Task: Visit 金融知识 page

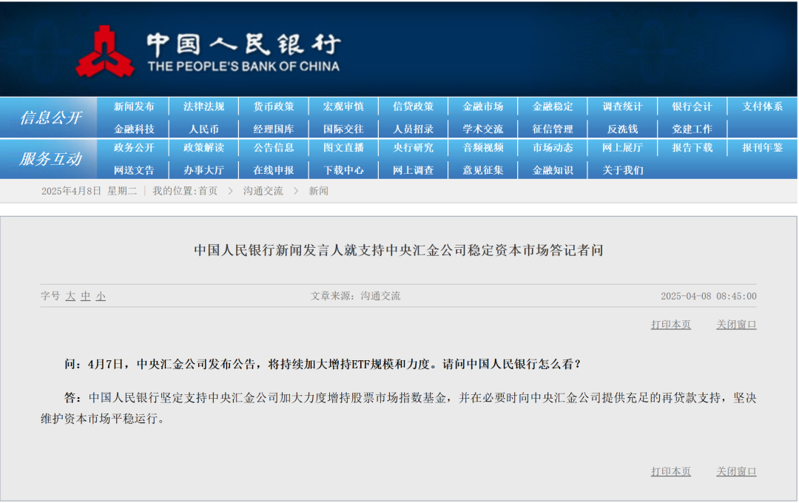Action: [x=553, y=170]
